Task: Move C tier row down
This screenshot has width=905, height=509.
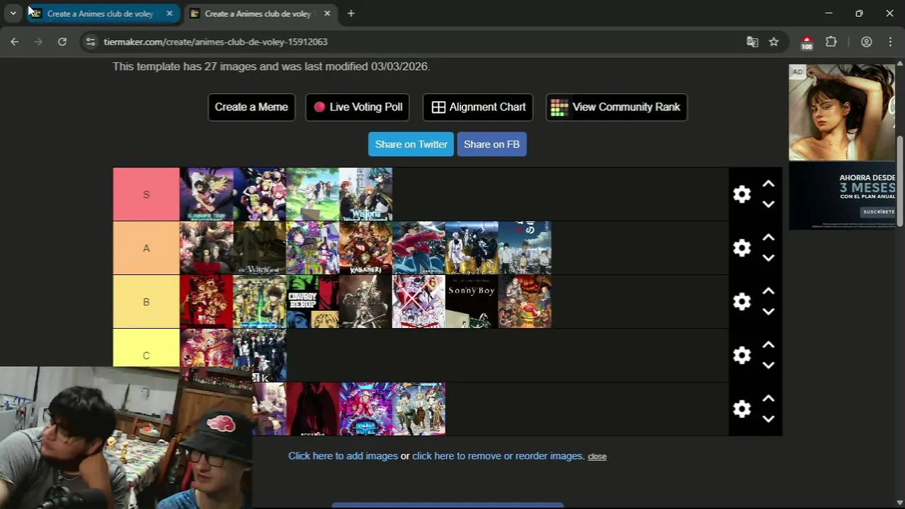Action: point(768,365)
